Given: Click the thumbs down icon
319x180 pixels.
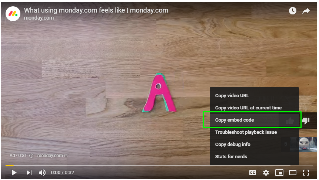Looking at the screenshot, I should click(306, 120).
